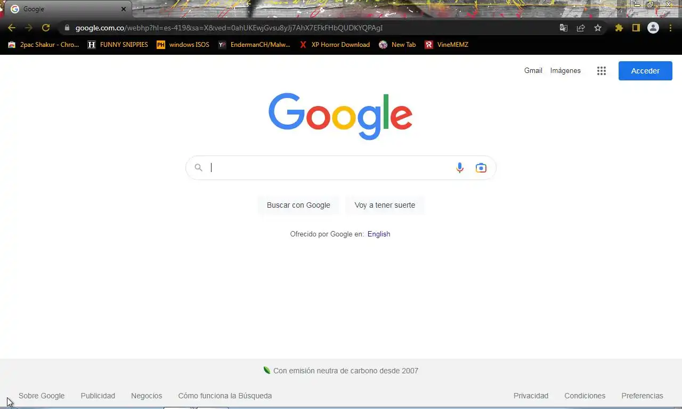Open a new tab with the plus button
The height and width of the screenshot is (409, 682).
click(x=143, y=9)
